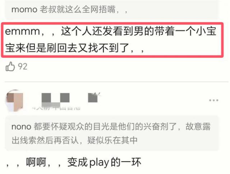Open the quoted reply from momo

[112, 10]
